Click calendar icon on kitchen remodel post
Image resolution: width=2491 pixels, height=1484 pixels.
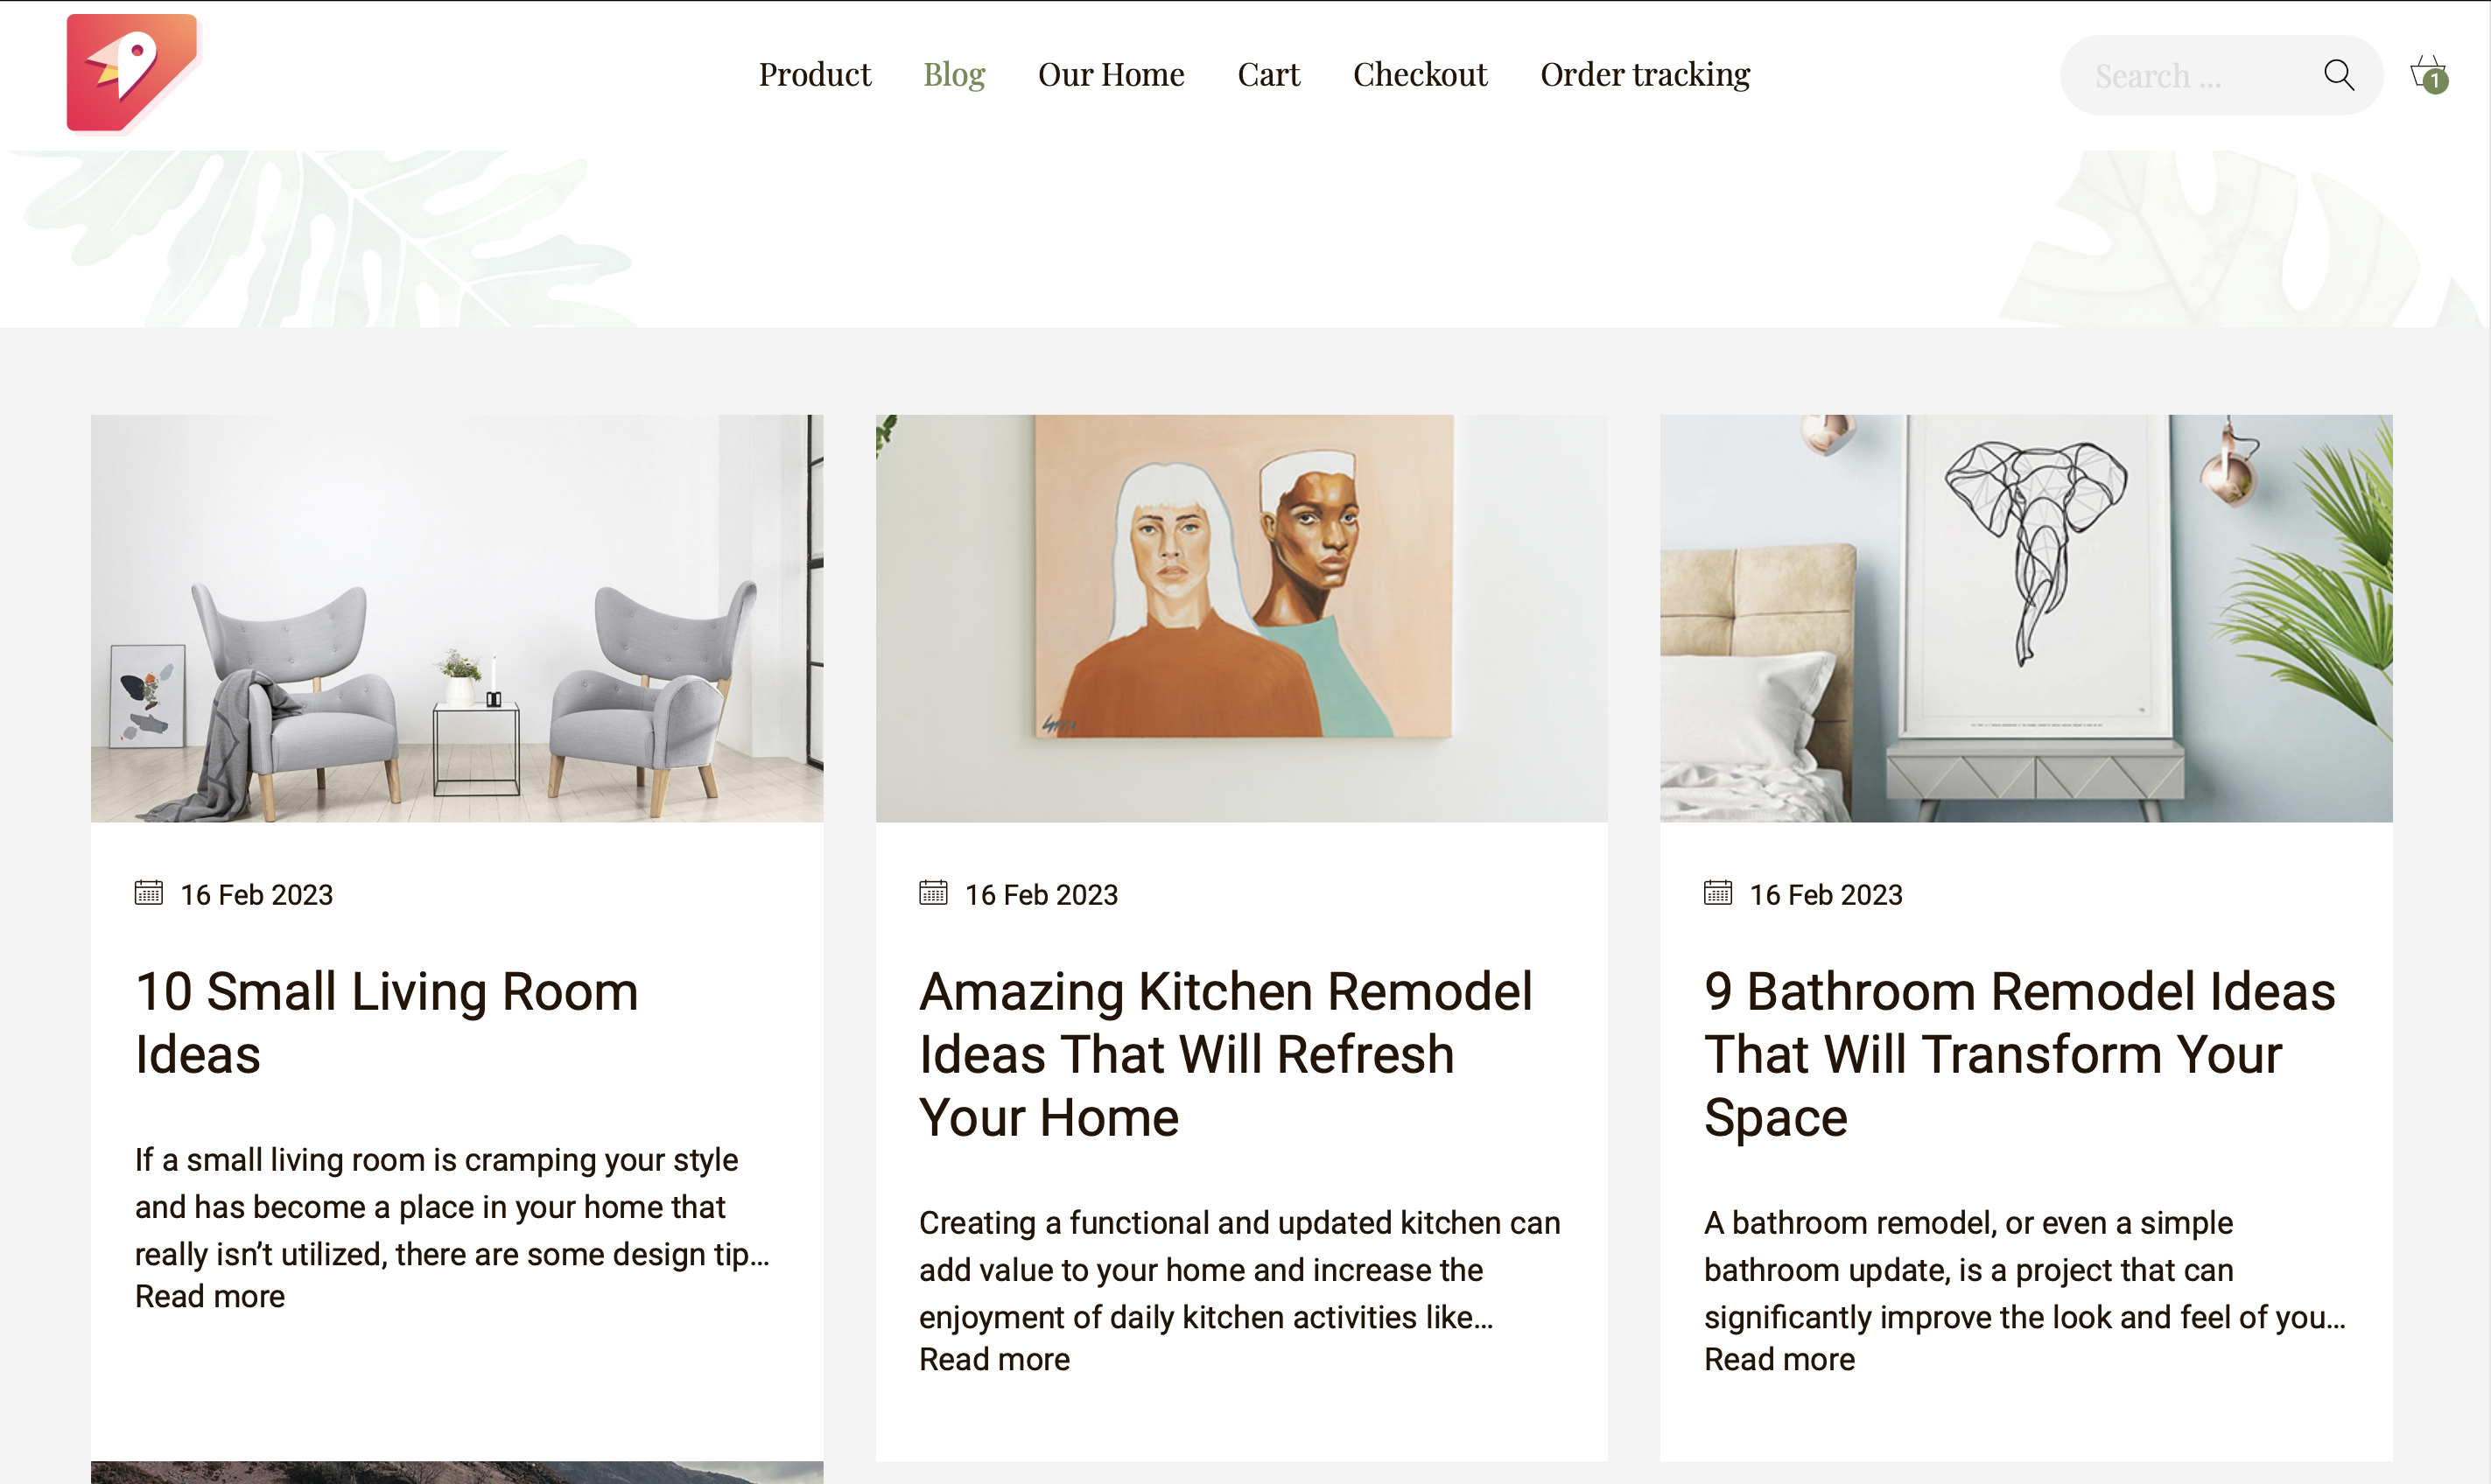click(x=932, y=893)
